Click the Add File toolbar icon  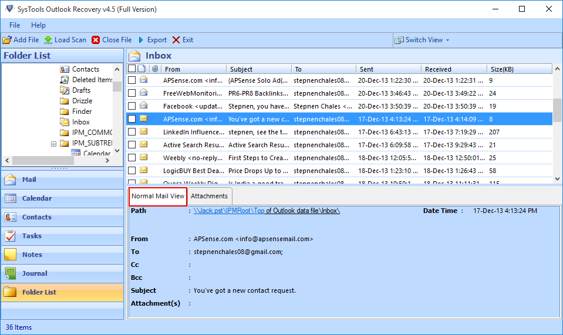7,40
